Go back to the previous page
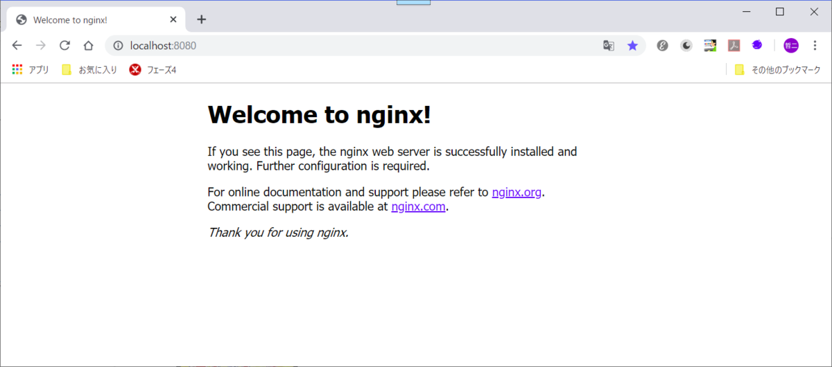 [x=17, y=46]
